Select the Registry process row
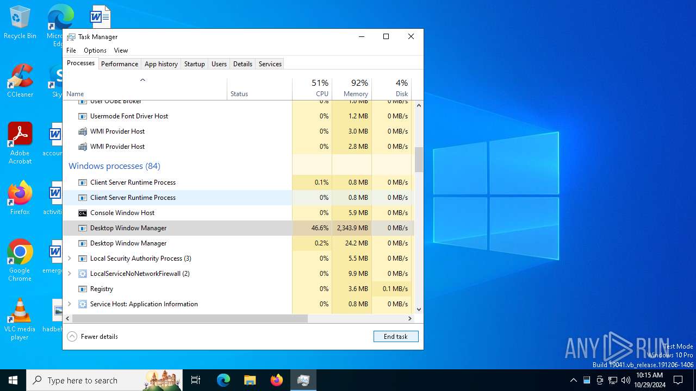The image size is (696, 391). point(239,289)
